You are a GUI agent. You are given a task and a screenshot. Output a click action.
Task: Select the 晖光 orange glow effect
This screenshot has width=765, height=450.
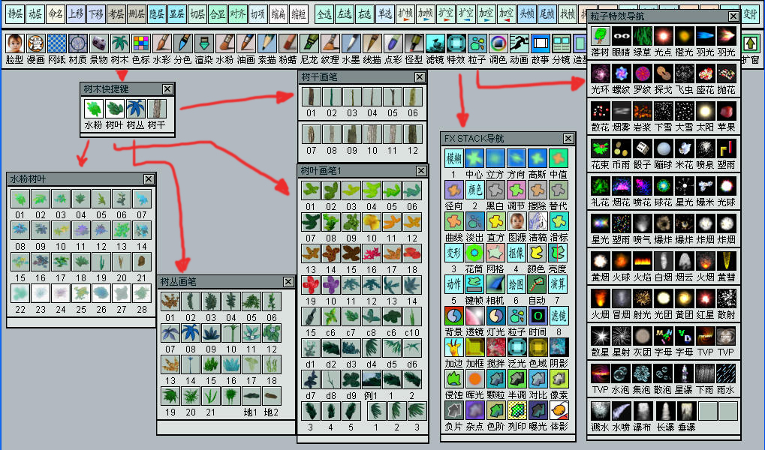[474, 379]
